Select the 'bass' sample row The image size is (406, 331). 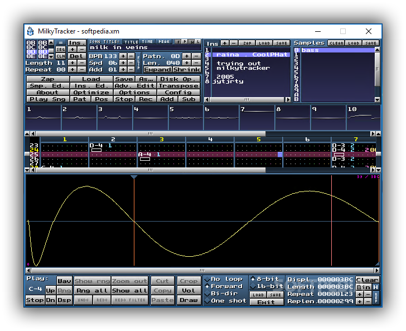(337, 50)
